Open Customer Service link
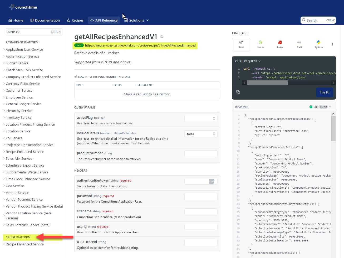This screenshot has height=258, width=344. 19,90
